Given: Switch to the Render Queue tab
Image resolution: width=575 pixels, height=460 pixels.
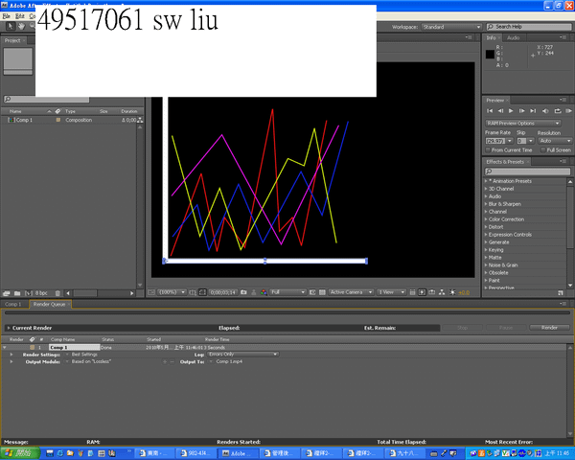Looking at the screenshot, I should click(50, 305).
